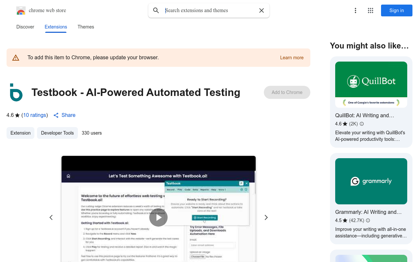Viewport: 419px width, 262px height.
Task: Click the update your browser message text
Action: tap(93, 58)
